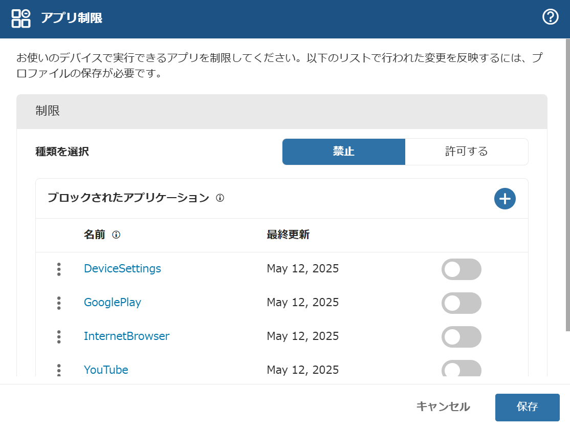Open the help question mark icon

pyautogui.click(x=551, y=17)
